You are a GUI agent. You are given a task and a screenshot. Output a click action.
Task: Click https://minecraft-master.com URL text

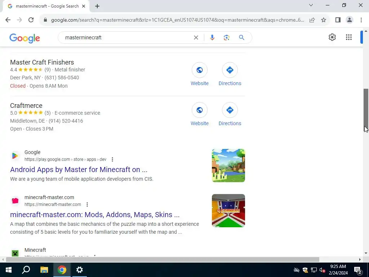click(x=53, y=205)
